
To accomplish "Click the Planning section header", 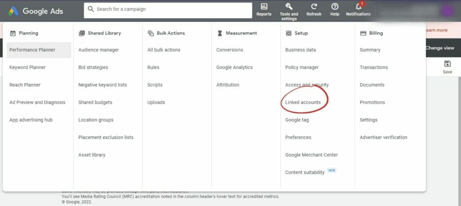I will click(28, 33).
